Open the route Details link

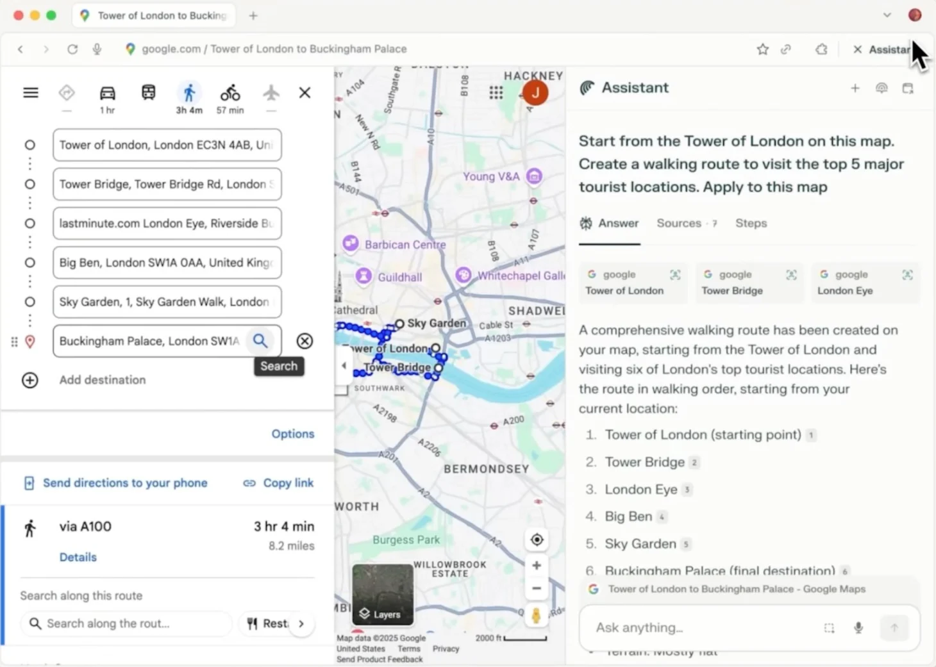(x=78, y=557)
